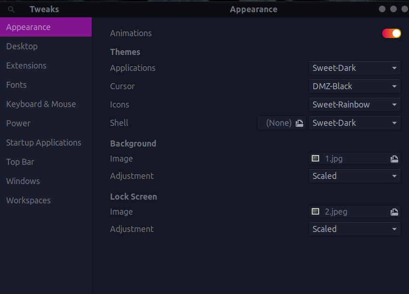Click the file browse icon beside 2.jpeg

tap(394, 212)
